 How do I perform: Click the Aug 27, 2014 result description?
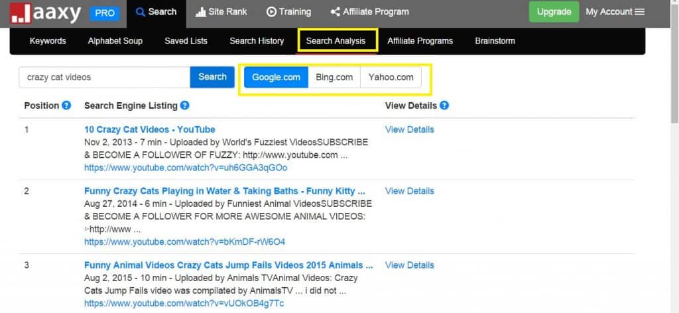[228, 216]
